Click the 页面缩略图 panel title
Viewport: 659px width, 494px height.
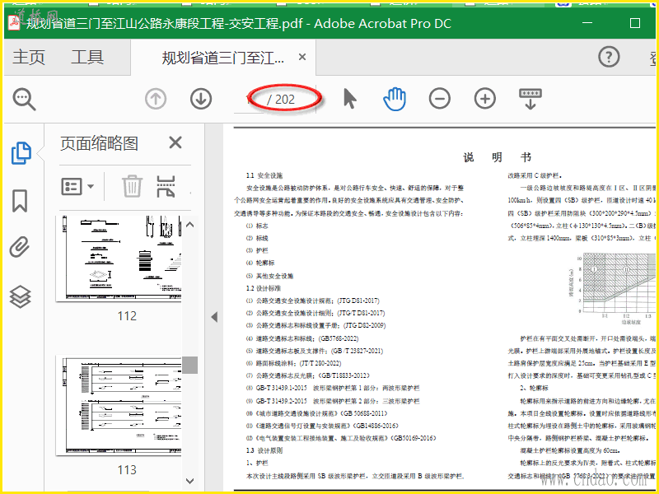click(x=99, y=143)
